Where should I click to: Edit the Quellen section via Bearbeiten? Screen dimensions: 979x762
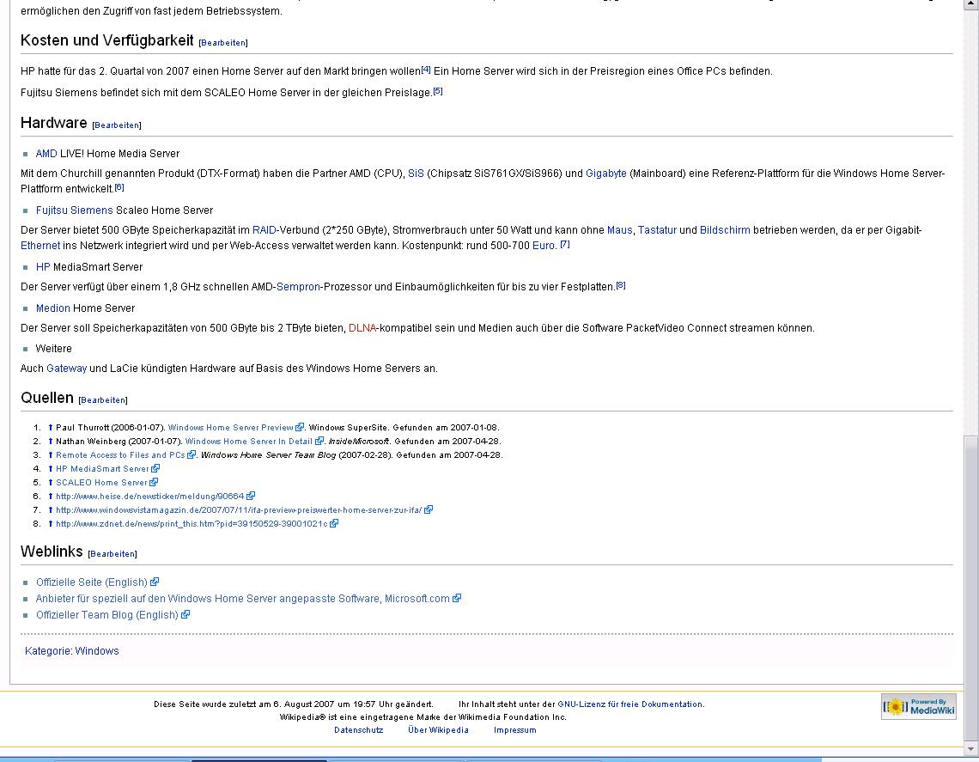tap(103, 400)
